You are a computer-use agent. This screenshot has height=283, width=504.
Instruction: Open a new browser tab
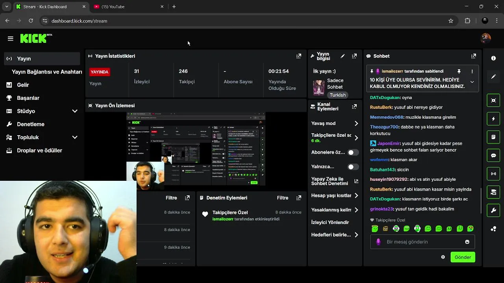point(174,7)
